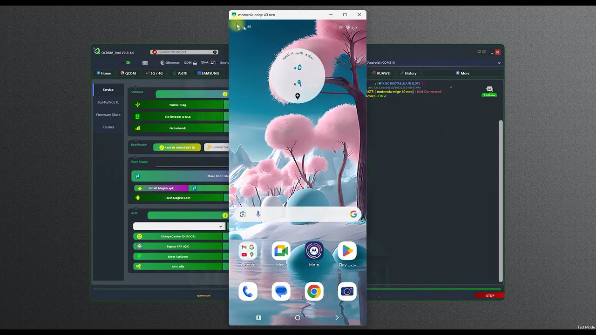
Task: Switch to the Home tab
Action: coord(104,73)
